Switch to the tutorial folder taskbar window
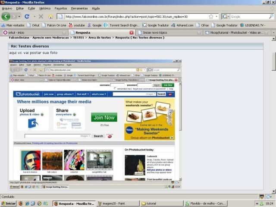Screen dimensions: 276x207 click(x=162, y=204)
